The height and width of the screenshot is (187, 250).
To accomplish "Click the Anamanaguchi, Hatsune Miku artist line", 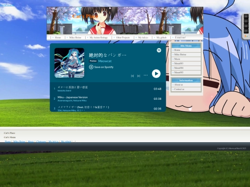I will [x=72, y=101].
